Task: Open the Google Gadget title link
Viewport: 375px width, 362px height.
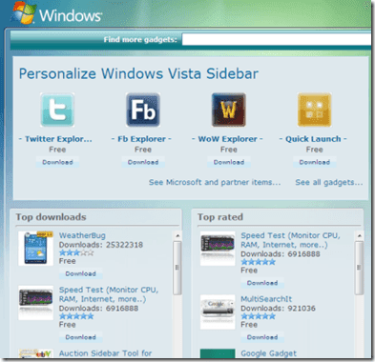Action: coord(268,353)
